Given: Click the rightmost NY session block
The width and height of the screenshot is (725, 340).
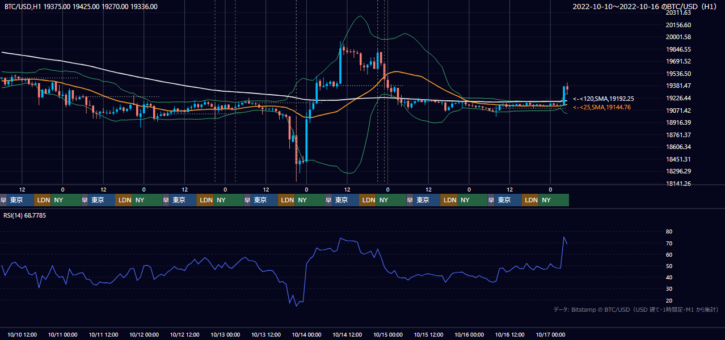Looking at the screenshot, I should 553,200.
